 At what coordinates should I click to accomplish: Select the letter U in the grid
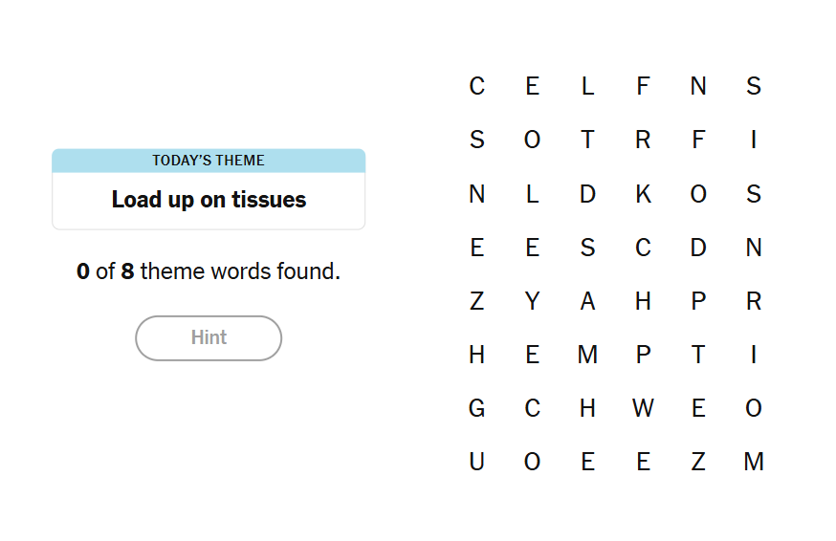point(476,463)
